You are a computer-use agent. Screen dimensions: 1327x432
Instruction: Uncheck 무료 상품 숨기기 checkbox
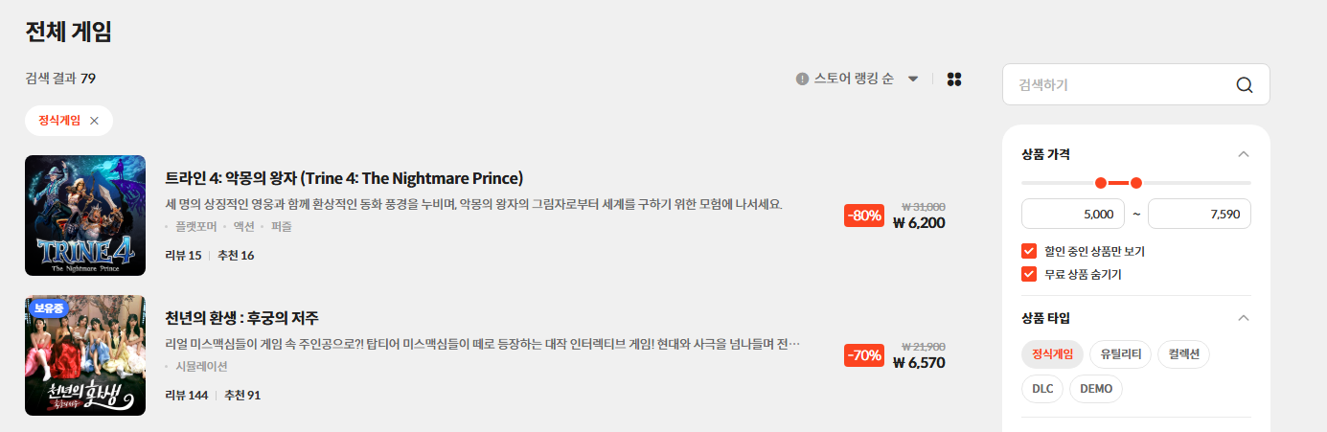coord(1030,274)
